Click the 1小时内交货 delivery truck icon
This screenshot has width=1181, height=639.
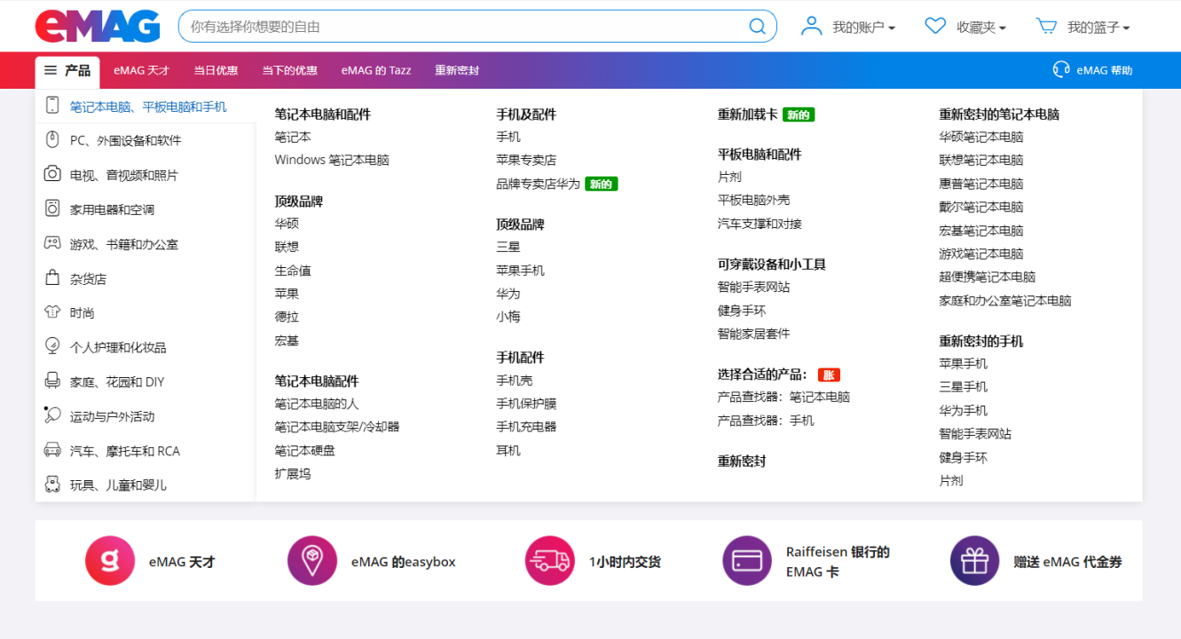click(x=549, y=560)
